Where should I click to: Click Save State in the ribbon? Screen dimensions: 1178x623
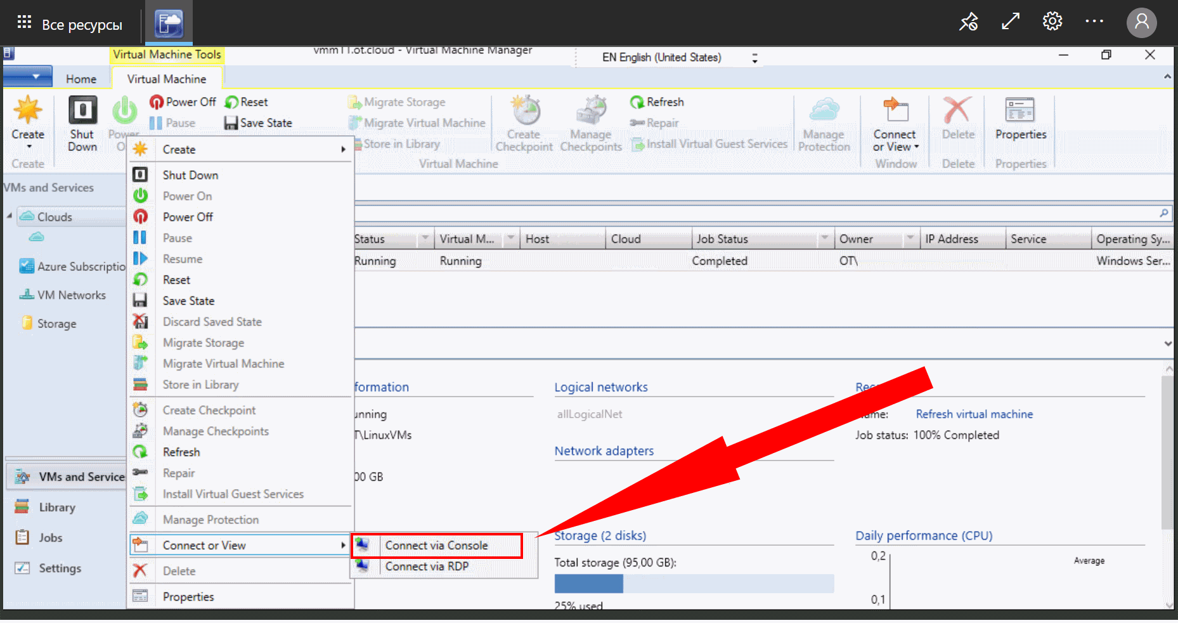(258, 123)
